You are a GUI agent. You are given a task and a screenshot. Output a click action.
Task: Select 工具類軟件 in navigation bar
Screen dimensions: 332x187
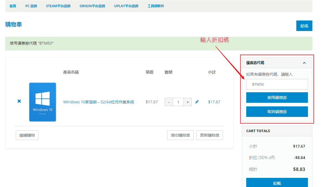click(156, 6)
